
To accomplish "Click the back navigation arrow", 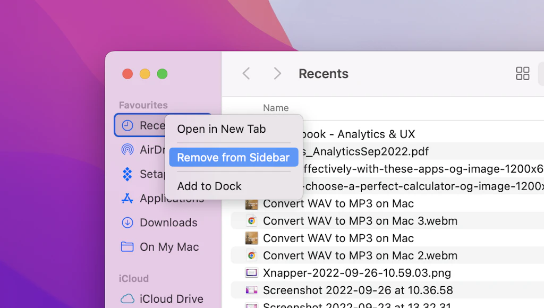I will coord(246,73).
